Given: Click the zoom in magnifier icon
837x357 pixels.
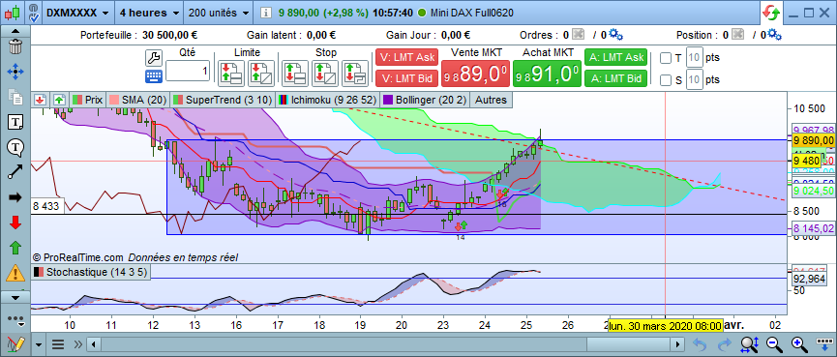Looking at the screenshot, I should [x=798, y=344].
